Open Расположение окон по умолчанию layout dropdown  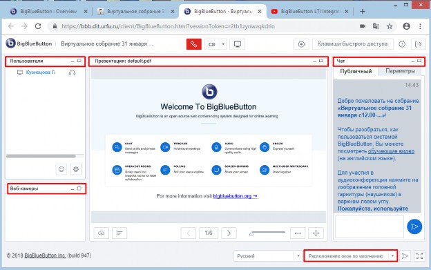pos(350,256)
